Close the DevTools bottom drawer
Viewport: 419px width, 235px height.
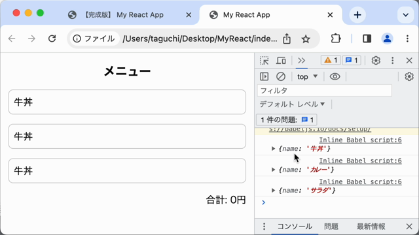point(409,227)
